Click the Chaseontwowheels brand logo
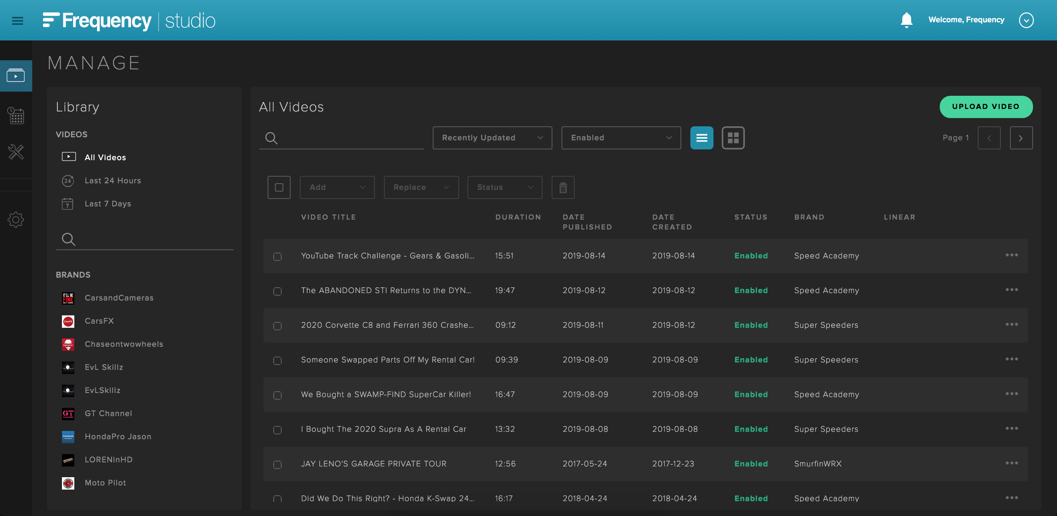This screenshot has width=1057, height=516. [x=68, y=344]
